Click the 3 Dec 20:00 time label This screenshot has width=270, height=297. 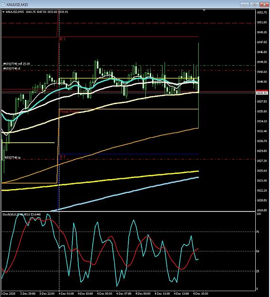pos(28,294)
